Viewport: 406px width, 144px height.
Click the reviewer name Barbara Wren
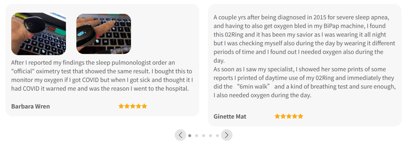point(30,106)
